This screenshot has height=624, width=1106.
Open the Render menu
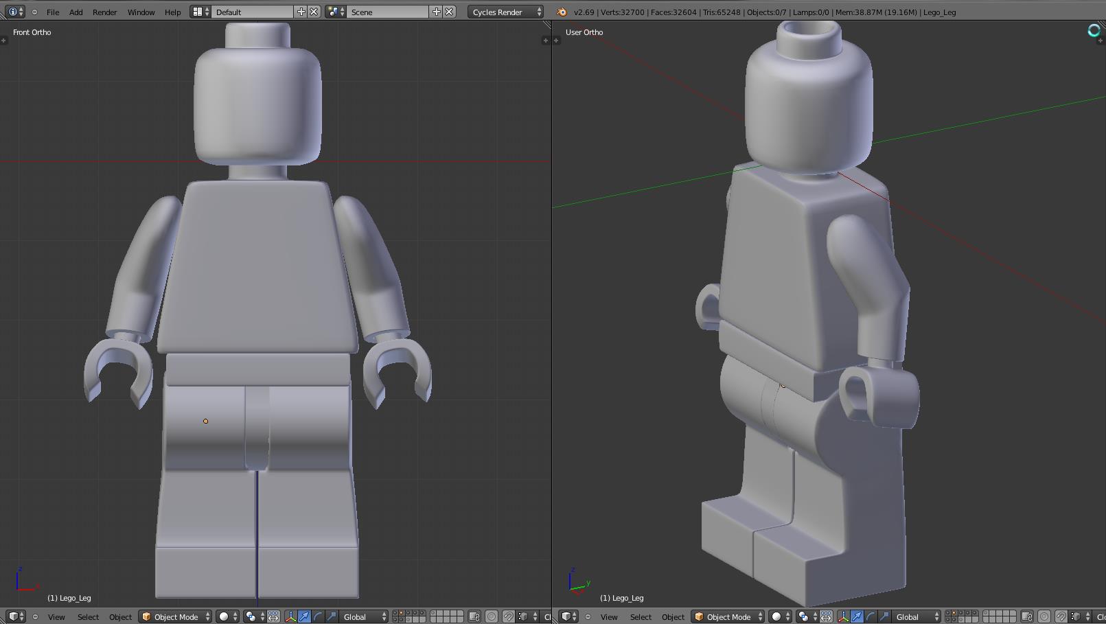104,12
